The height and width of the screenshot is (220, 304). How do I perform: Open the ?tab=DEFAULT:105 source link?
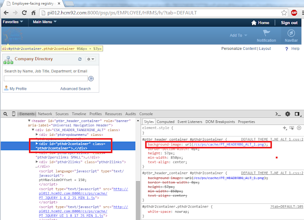[286, 207]
